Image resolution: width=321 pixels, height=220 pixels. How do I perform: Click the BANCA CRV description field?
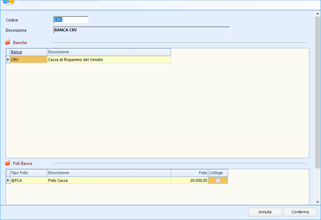pyautogui.click(x=141, y=30)
